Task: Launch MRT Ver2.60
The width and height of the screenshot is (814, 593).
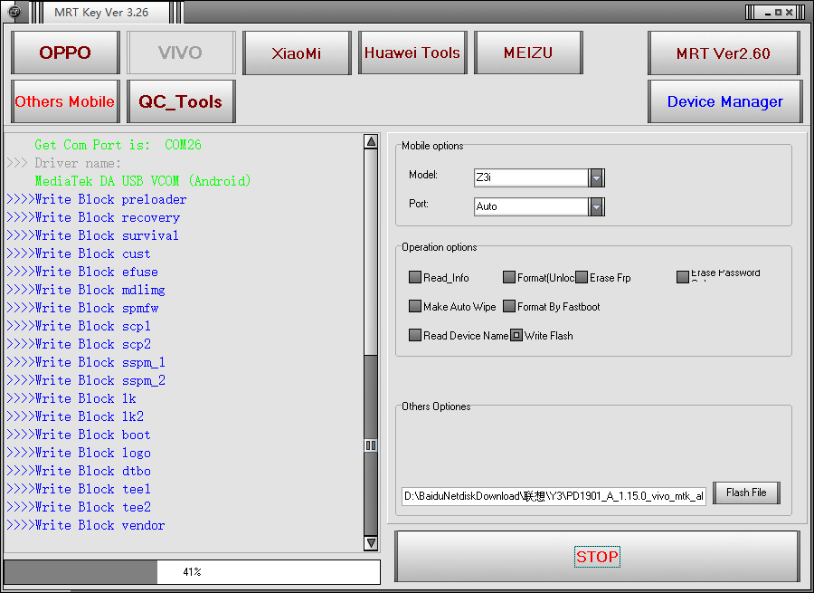Action: click(x=724, y=53)
